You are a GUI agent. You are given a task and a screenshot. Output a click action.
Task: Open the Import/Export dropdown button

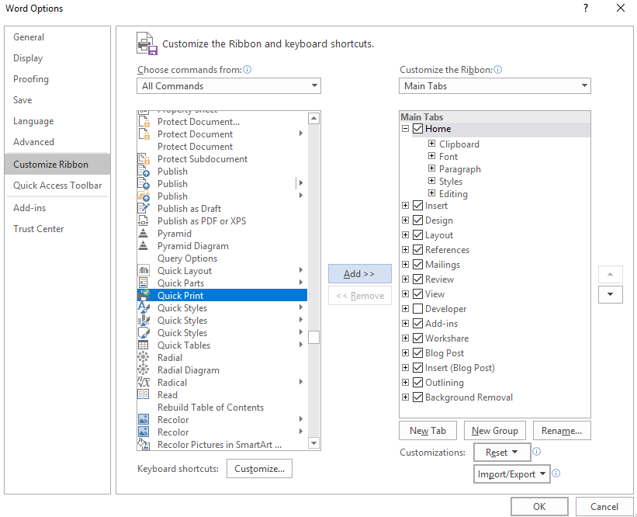[512, 474]
